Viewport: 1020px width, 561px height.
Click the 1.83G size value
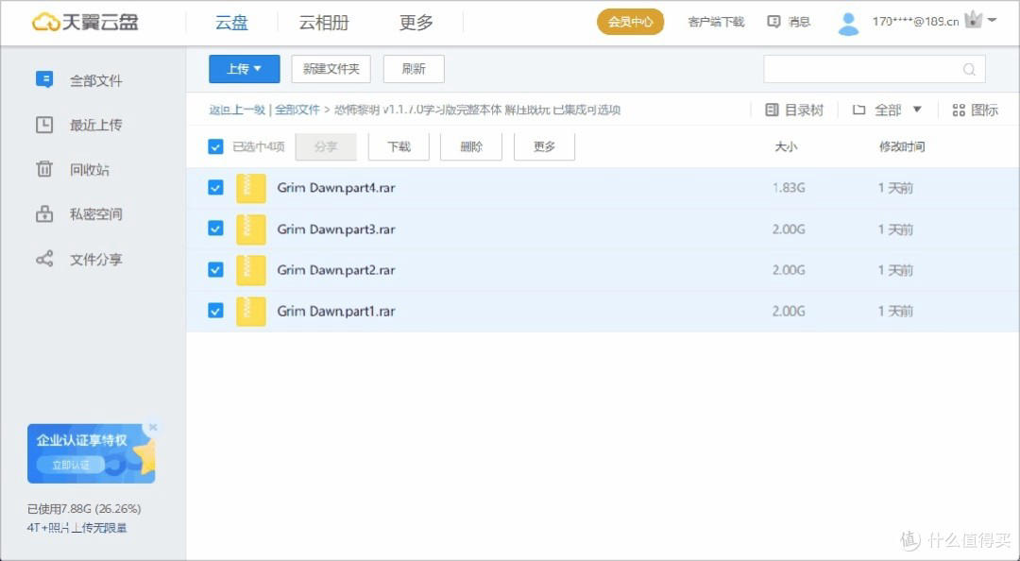pos(789,188)
